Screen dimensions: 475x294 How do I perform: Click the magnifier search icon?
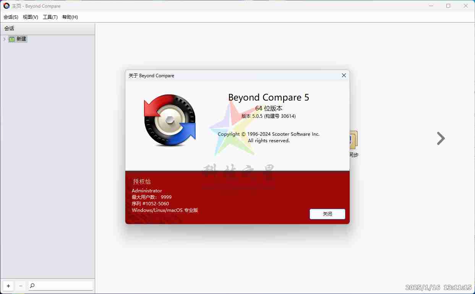point(32,286)
